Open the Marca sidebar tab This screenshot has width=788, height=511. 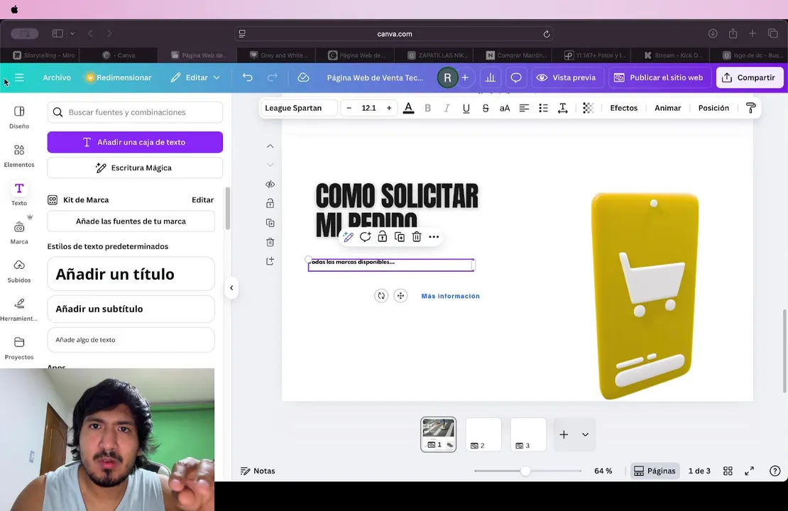pos(19,233)
